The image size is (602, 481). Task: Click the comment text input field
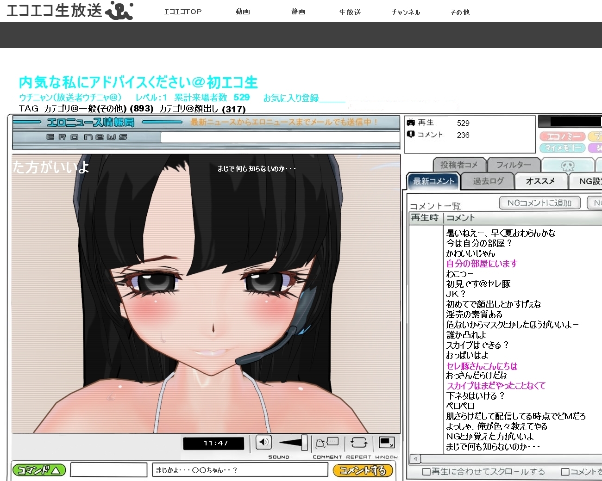point(240,470)
